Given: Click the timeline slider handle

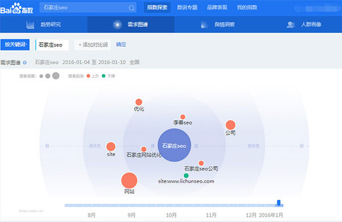Looking at the screenshot, I should (279, 203).
